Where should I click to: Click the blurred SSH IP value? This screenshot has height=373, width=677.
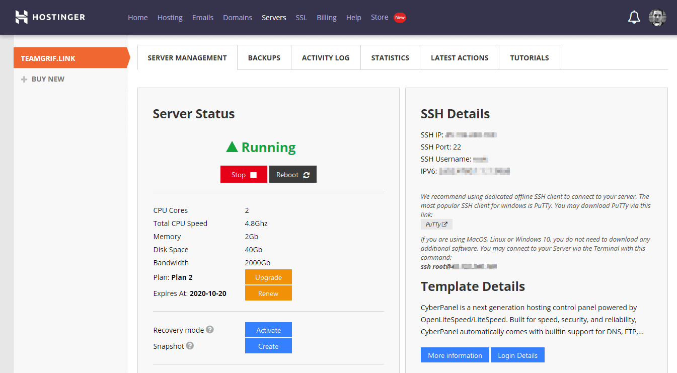472,135
